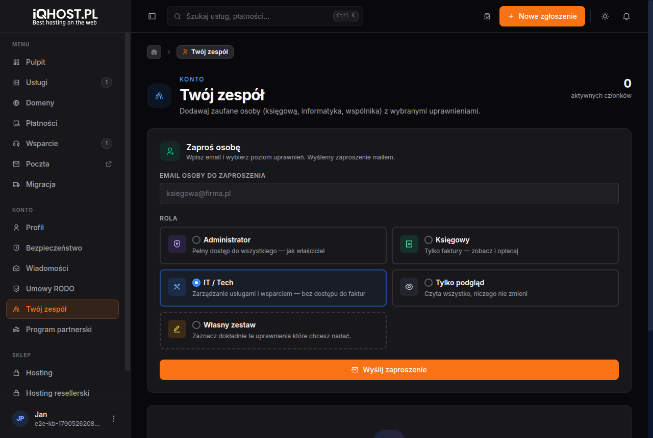Viewport: 653px width, 438px height.
Task: Click the JP user avatar
Action: pos(20,419)
